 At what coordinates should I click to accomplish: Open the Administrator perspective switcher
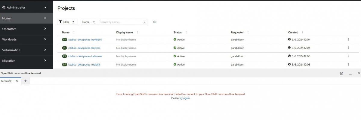point(24,7)
